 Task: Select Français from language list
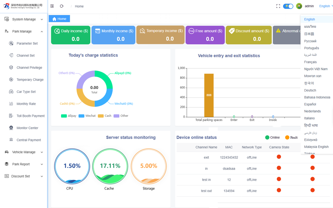(310, 62)
